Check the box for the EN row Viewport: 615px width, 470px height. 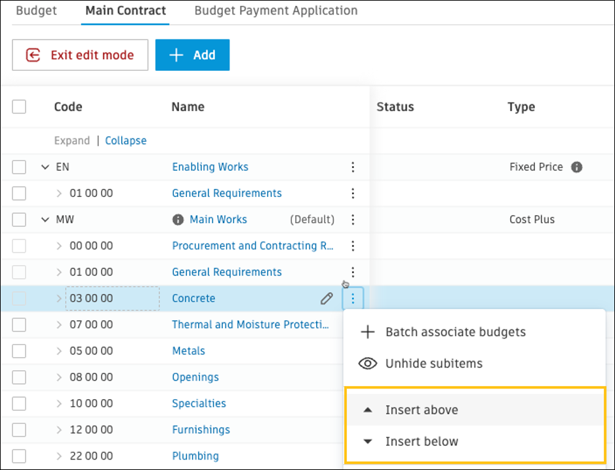coord(19,167)
